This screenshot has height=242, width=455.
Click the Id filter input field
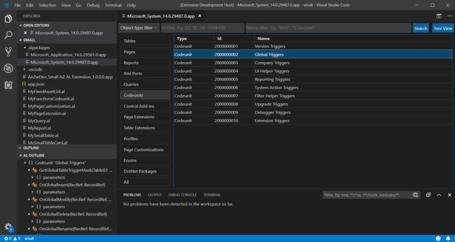202,28
